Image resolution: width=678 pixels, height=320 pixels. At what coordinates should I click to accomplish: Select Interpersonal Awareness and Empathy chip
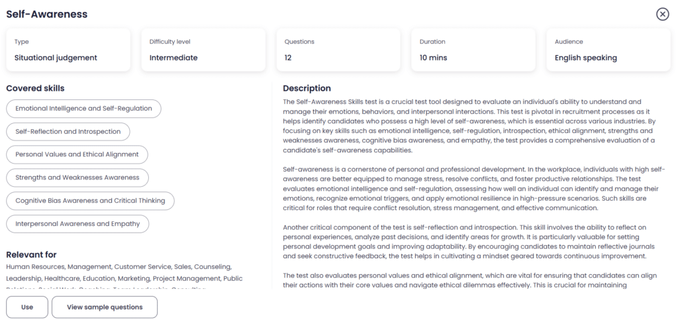coord(77,224)
